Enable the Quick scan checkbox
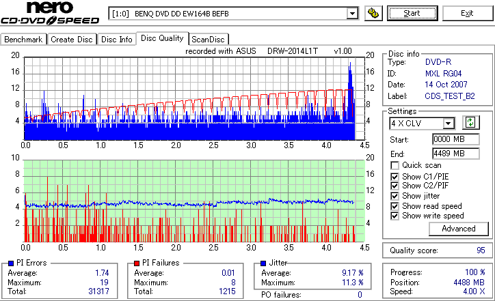The height and width of the screenshot is (301, 495). (394, 165)
